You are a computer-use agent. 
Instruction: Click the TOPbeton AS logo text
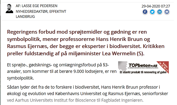[x=143, y=65]
